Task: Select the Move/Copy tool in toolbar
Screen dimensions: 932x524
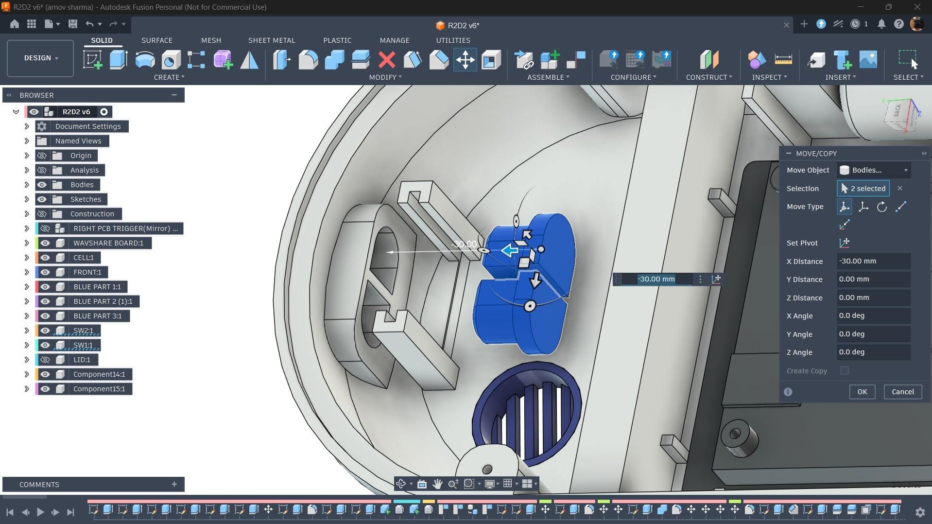Action: 465,60
